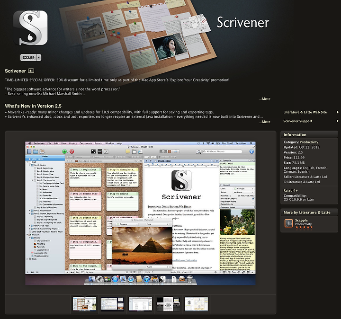Click the project search magnifier icon
Screen dimensions: 341x319
[198, 151]
